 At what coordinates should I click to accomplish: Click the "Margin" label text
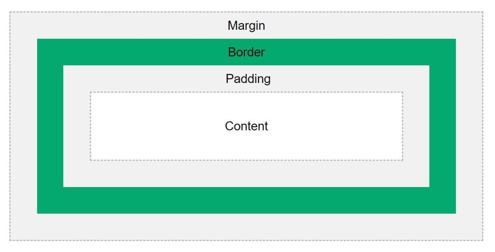coord(246,26)
